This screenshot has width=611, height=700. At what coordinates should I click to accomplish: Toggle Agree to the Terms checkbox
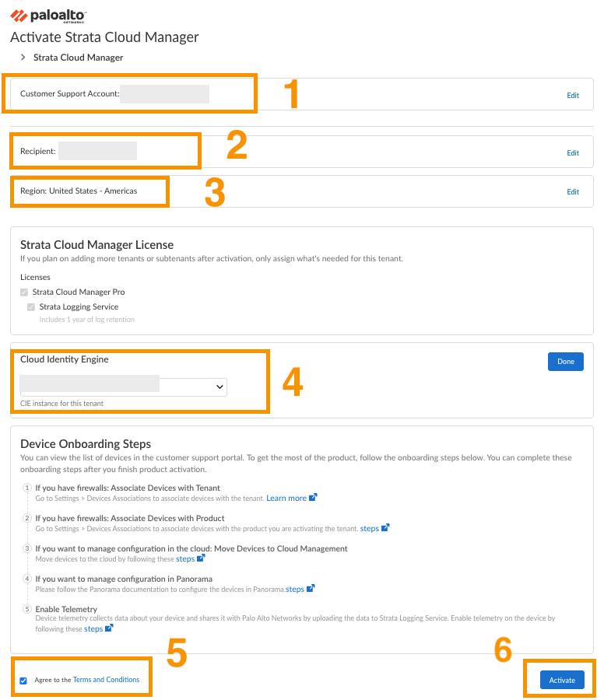(23, 681)
